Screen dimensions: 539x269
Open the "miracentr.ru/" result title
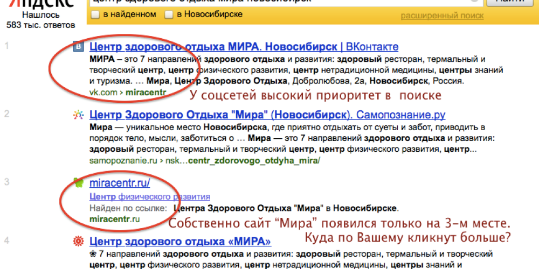pos(120,183)
